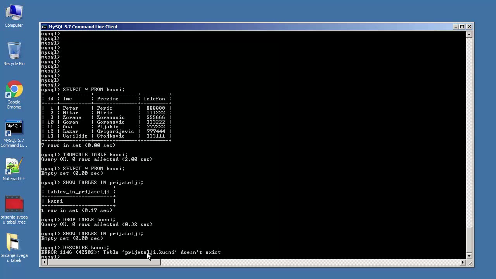Image resolution: width=496 pixels, height=279 pixels.
Task: Click the 'Grigorijevic' surname cell
Action: tap(115, 131)
